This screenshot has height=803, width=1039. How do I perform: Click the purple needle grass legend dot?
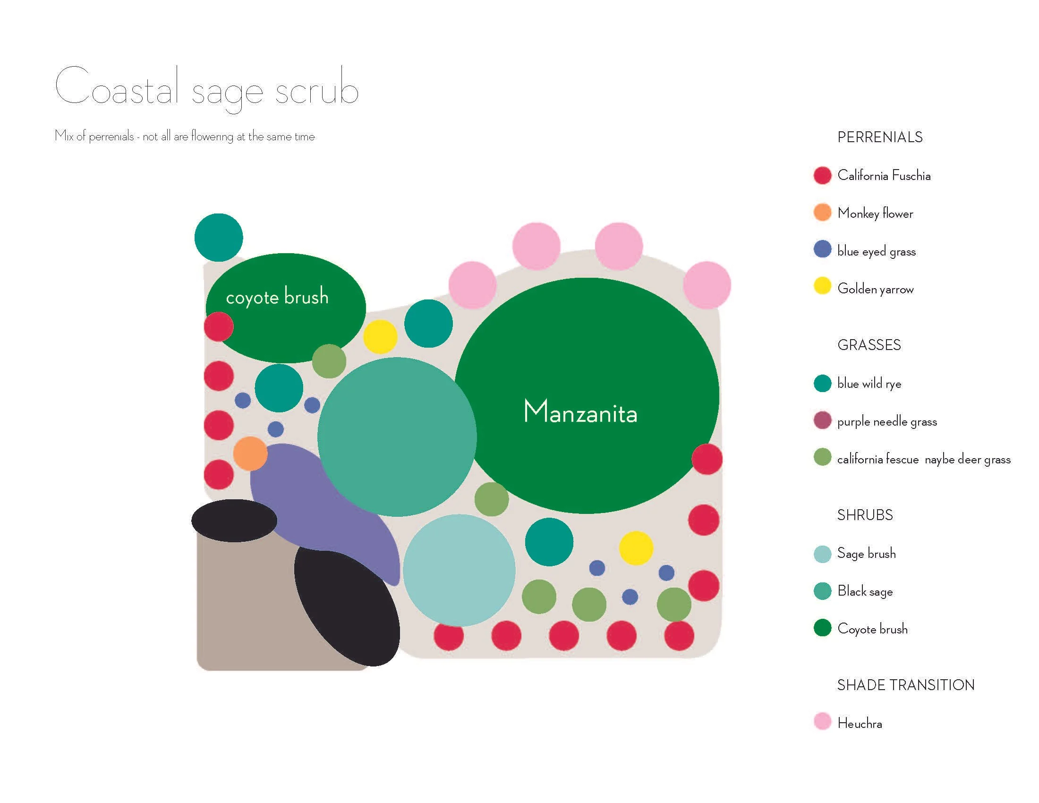(822, 420)
